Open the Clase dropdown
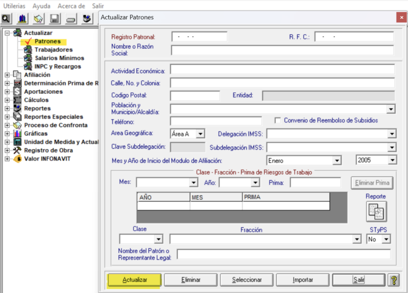This screenshot has width=408, height=293. click(159, 239)
